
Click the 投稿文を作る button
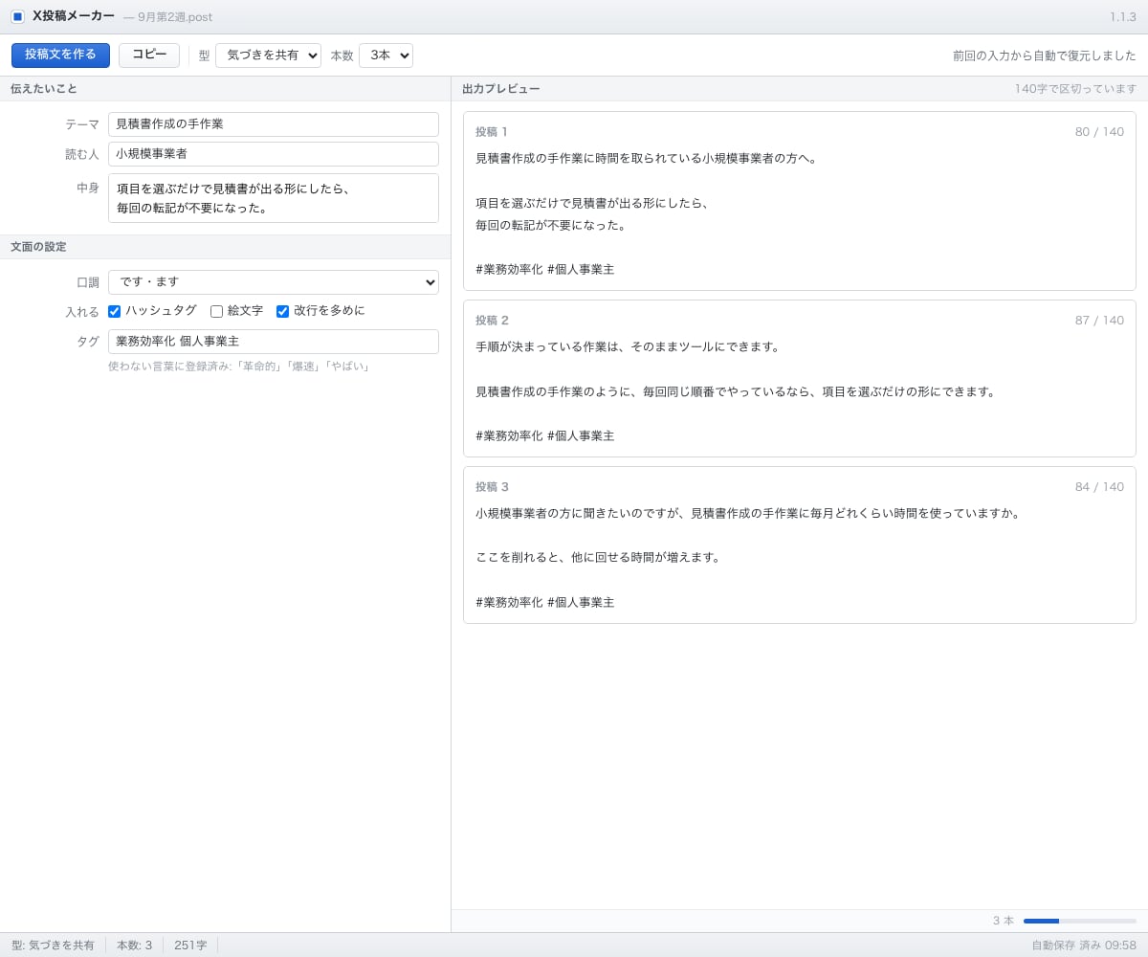click(x=60, y=55)
